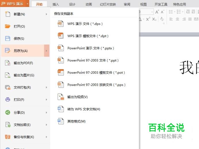Click the Print printer icon
The width and height of the screenshot is (199, 149).
pyautogui.click(x=7, y=99)
